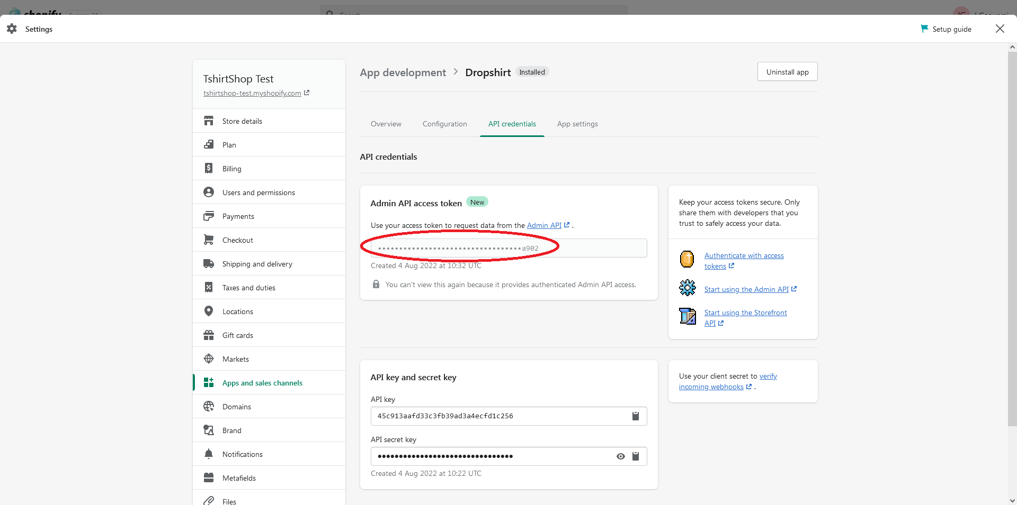Screen dimensions: 1017x505
Task: Click the Locations pin icon
Action: coord(209,311)
